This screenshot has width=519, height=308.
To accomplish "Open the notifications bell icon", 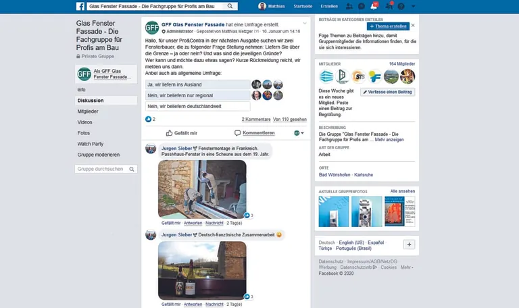I will (374, 6).
